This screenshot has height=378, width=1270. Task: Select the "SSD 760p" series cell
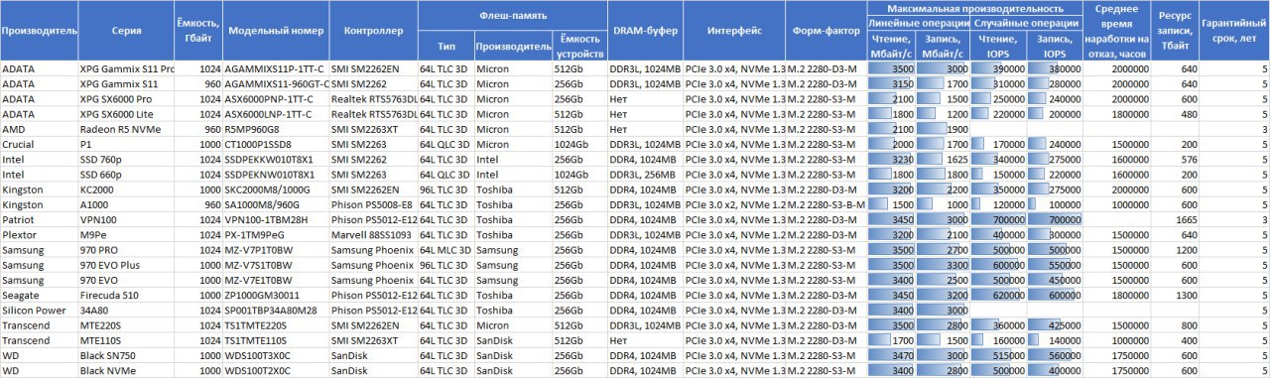(x=126, y=160)
